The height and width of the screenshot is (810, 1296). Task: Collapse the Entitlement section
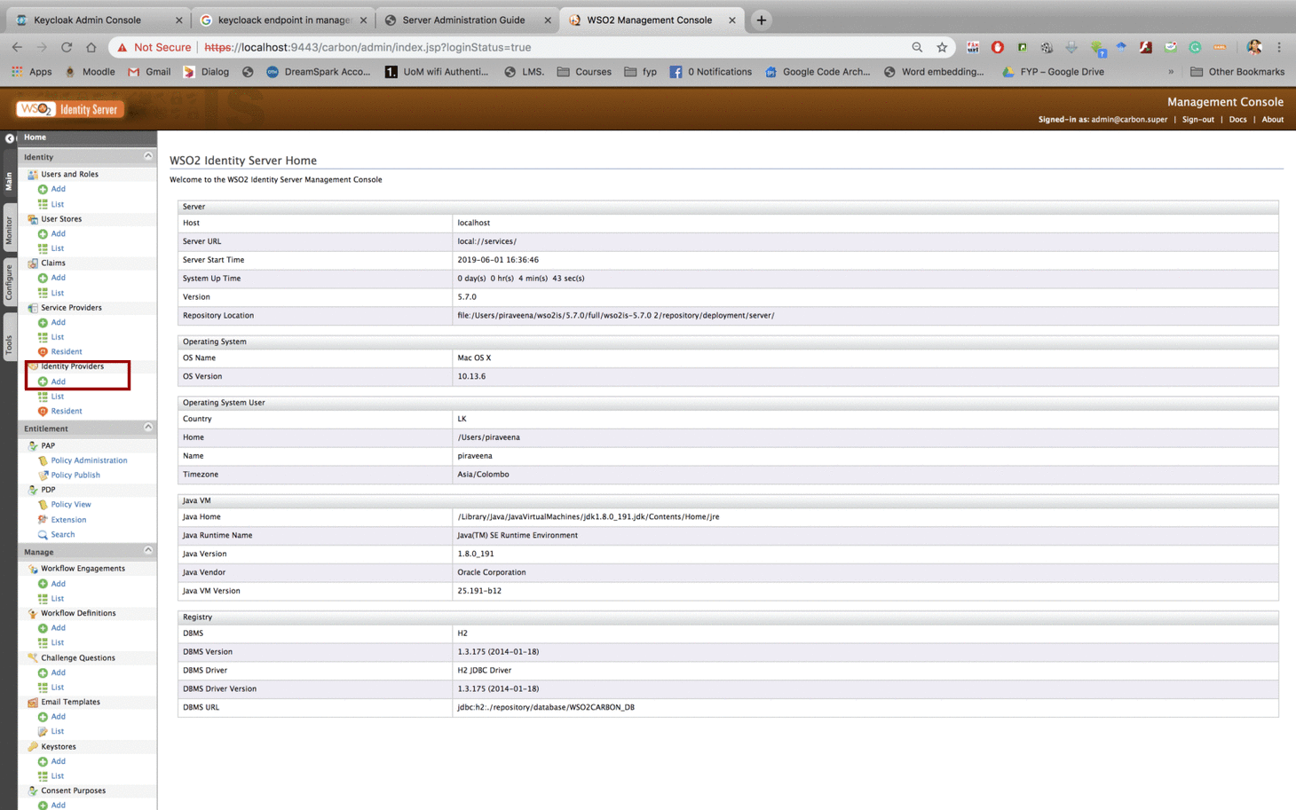click(x=148, y=428)
